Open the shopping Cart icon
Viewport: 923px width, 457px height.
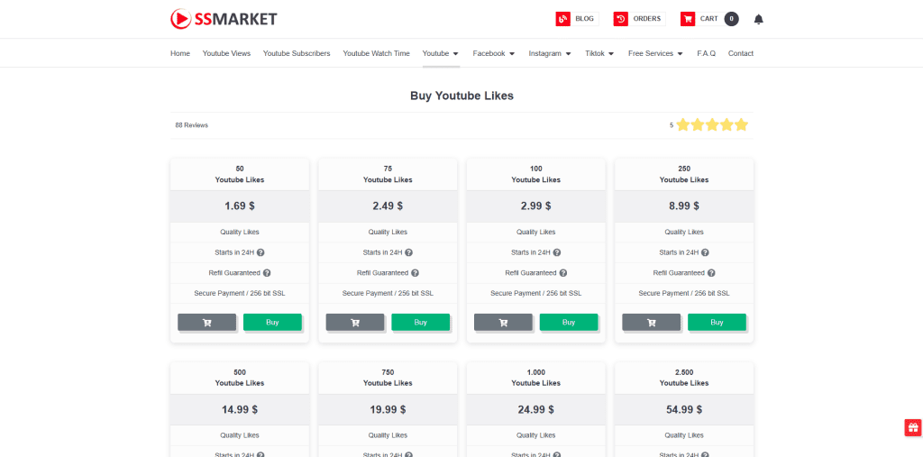[688, 19]
